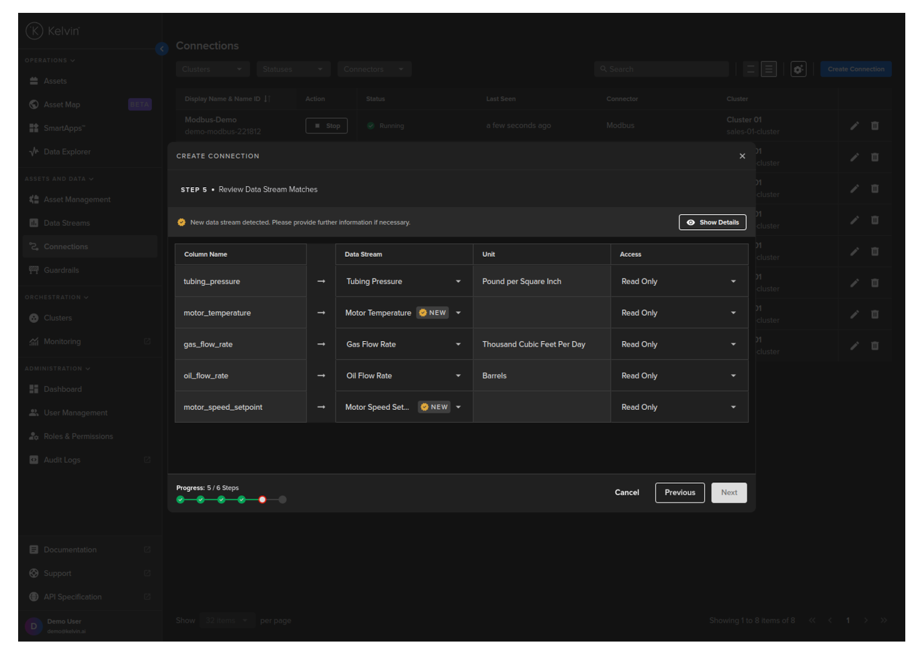Switch to the compact list density icon
This screenshot has width=924, height=655.
pyautogui.click(x=750, y=69)
